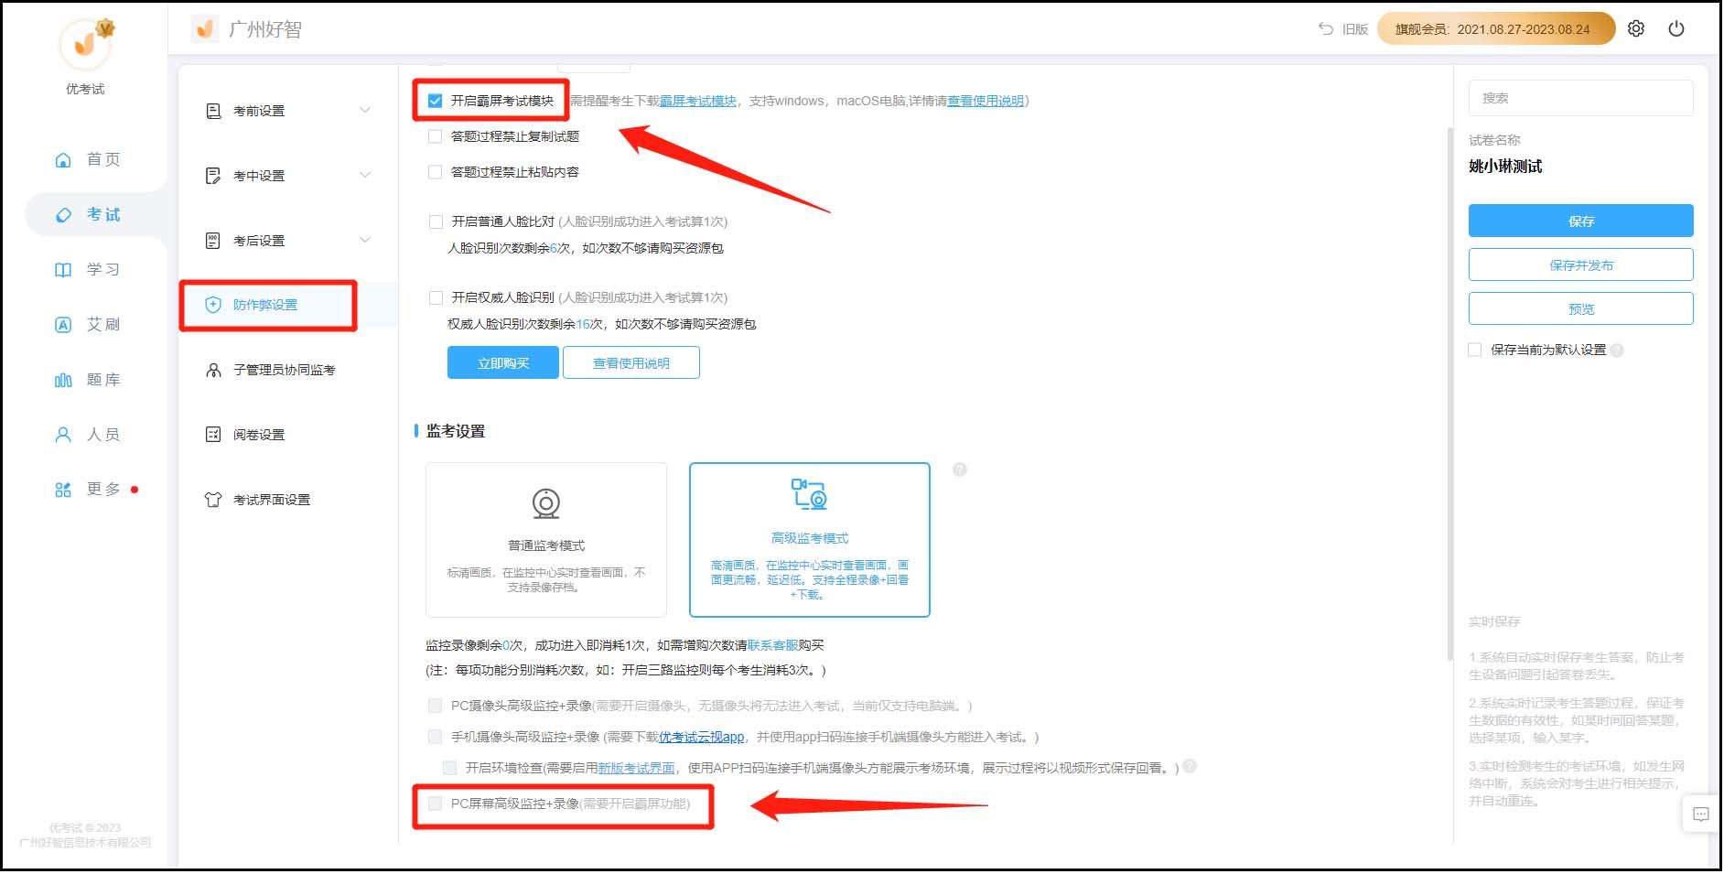Check PC屏幕高级监控+录像 option
This screenshot has height=874, width=1724.
pos(435,804)
